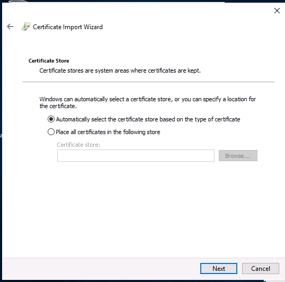Click the 'Certificate Import Wizard' title text

tap(68, 27)
